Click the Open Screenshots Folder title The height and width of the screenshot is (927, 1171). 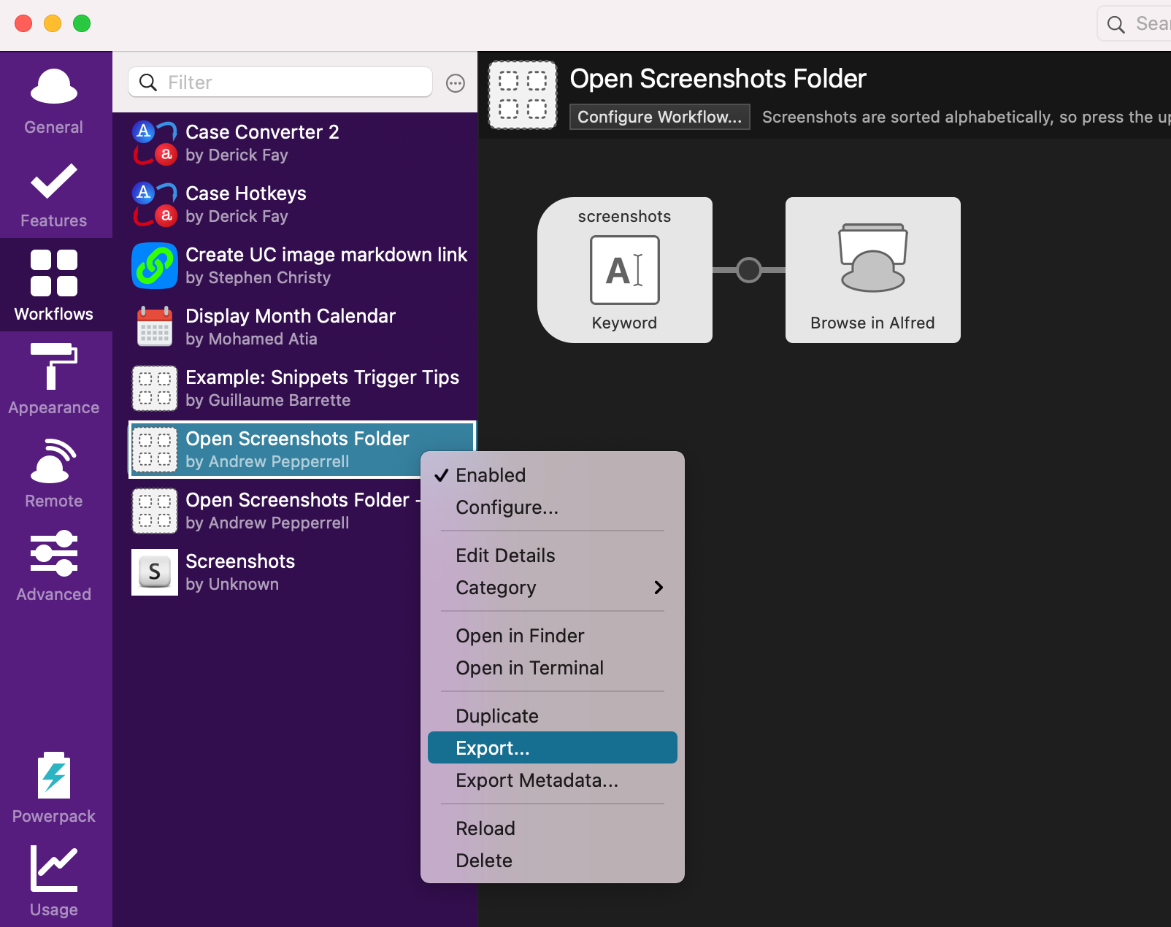(718, 79)
